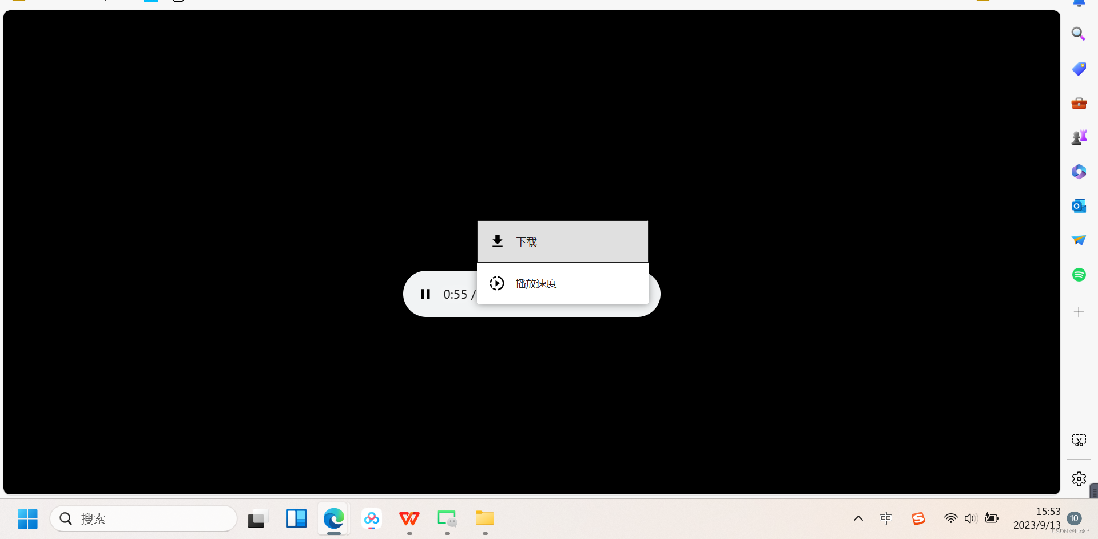The width and height of the screenshot is (1098, 539).
Task: Choose 下载 from the media menu
Action: (x=563, y=241)
